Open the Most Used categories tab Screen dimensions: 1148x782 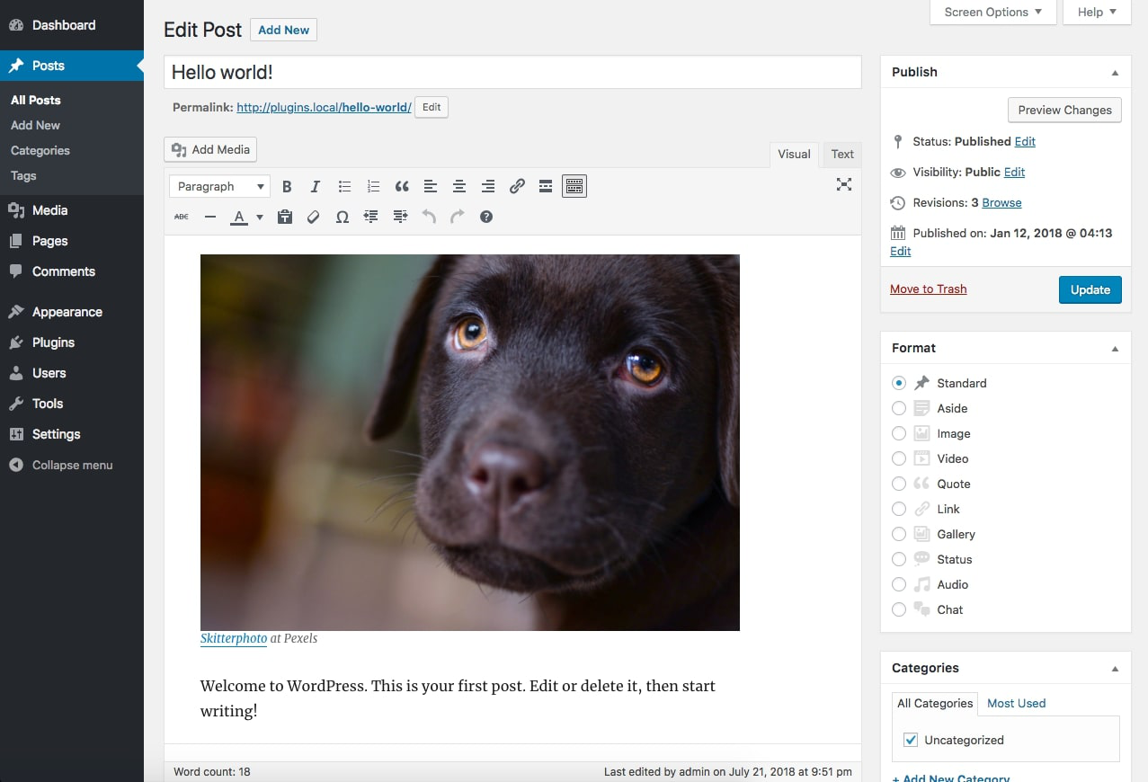click(1016, 703)
